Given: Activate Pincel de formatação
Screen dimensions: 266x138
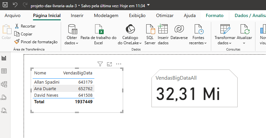Looking at the screenshot, I should click(36, 42).
